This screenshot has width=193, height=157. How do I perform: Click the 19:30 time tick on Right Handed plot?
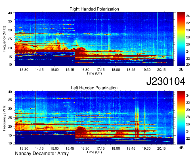pos(146,70)
